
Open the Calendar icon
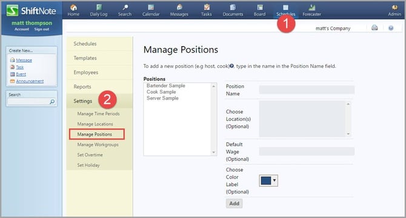pyautogui.click(x=151, y=7)
